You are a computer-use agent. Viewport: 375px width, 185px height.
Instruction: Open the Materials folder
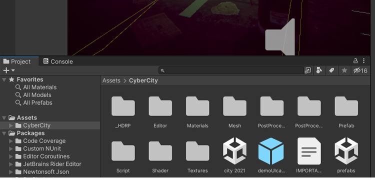point(197,106)
